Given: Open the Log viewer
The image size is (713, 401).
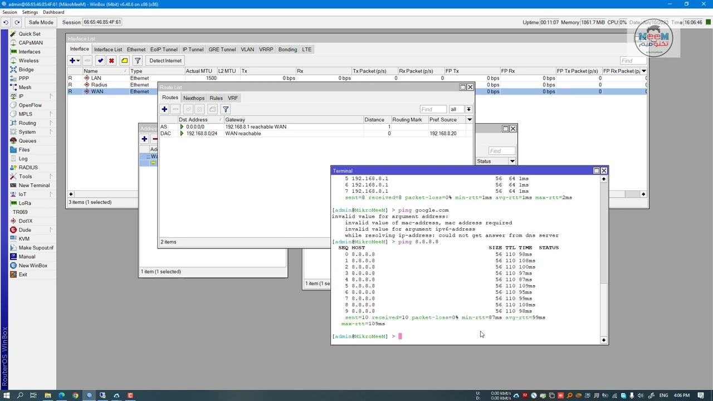Looking at the screenshot, I should 23,159.
